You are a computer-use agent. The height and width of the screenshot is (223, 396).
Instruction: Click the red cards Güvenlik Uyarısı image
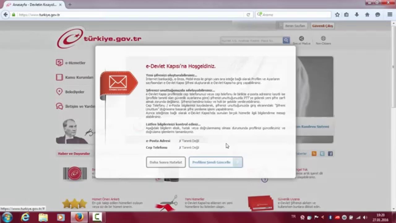pyautogui.click(x=260, y=203)
